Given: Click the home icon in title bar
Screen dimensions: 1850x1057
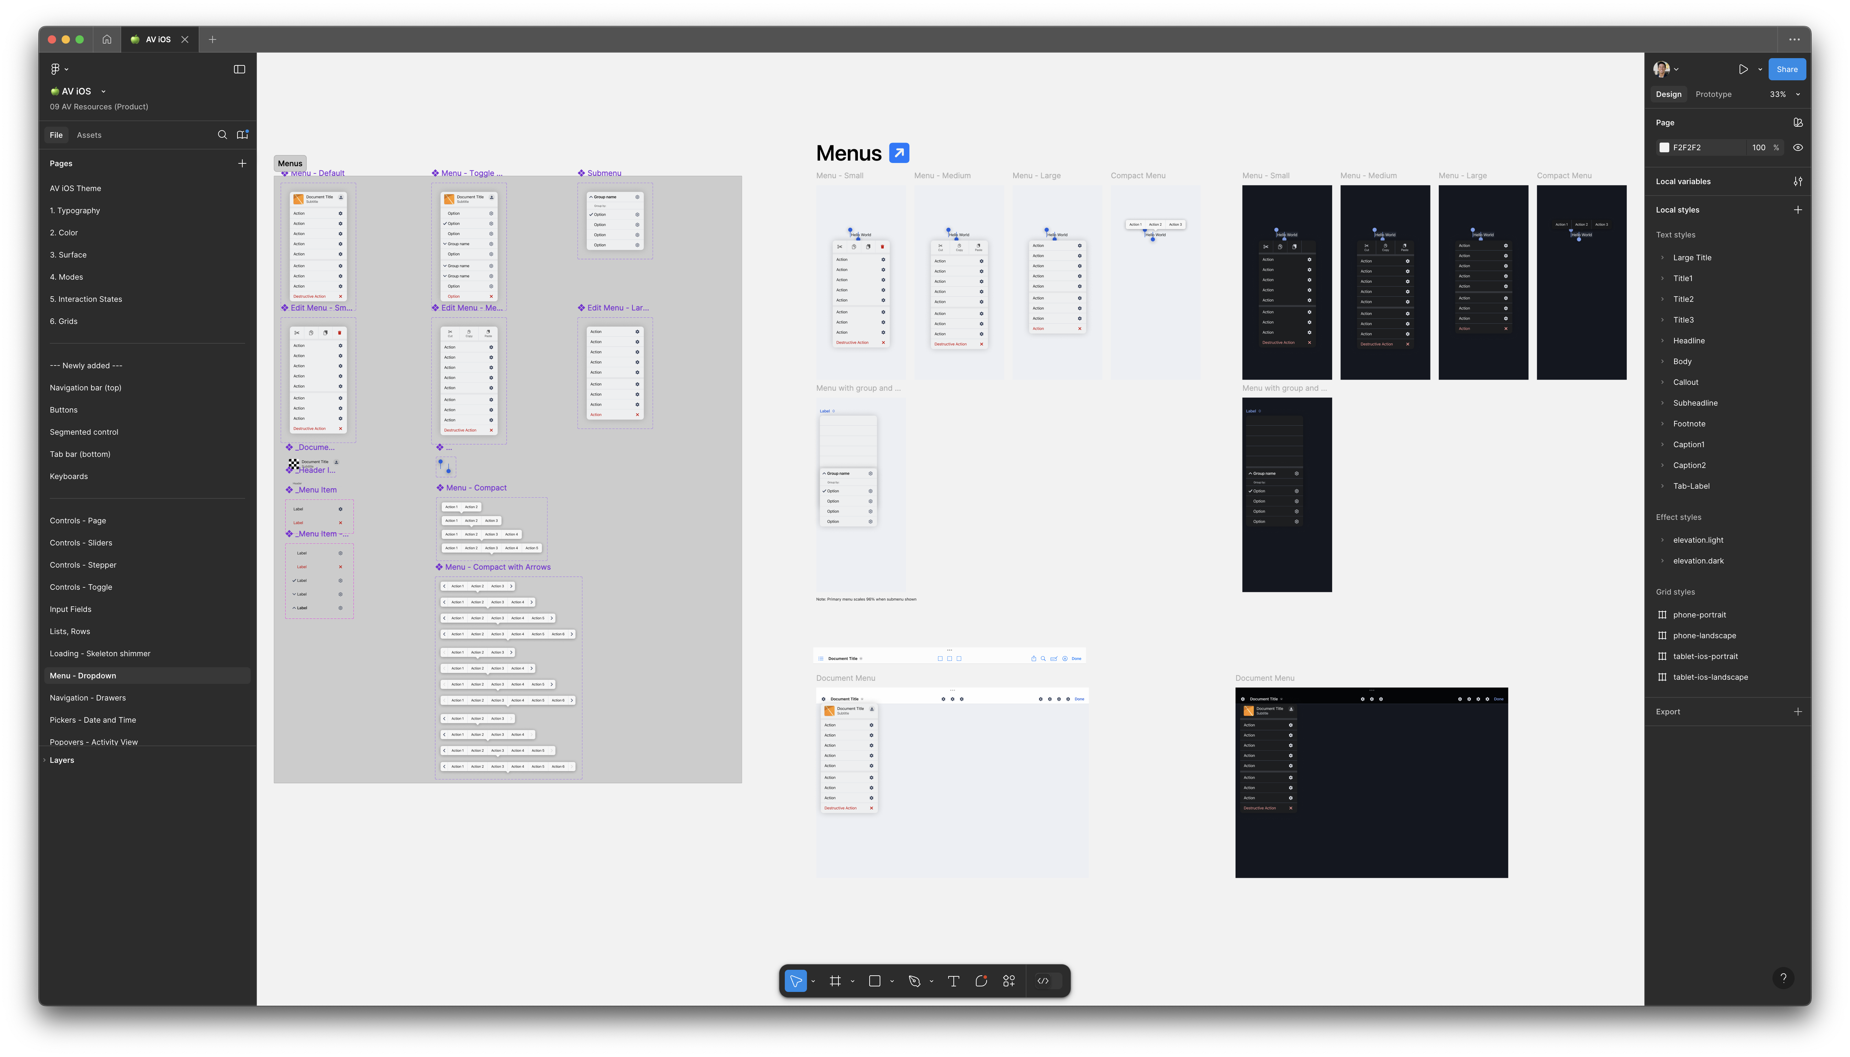Looking at the screenshot, I should coord(107,39).
